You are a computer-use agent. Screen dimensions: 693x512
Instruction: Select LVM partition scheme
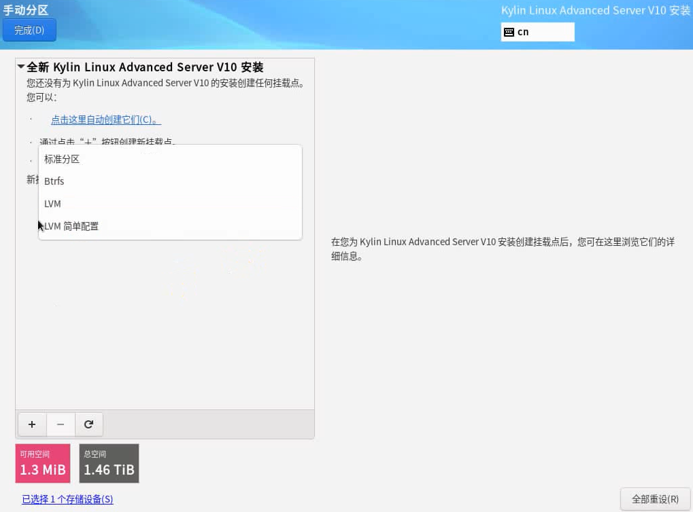[x=170, y=204]
